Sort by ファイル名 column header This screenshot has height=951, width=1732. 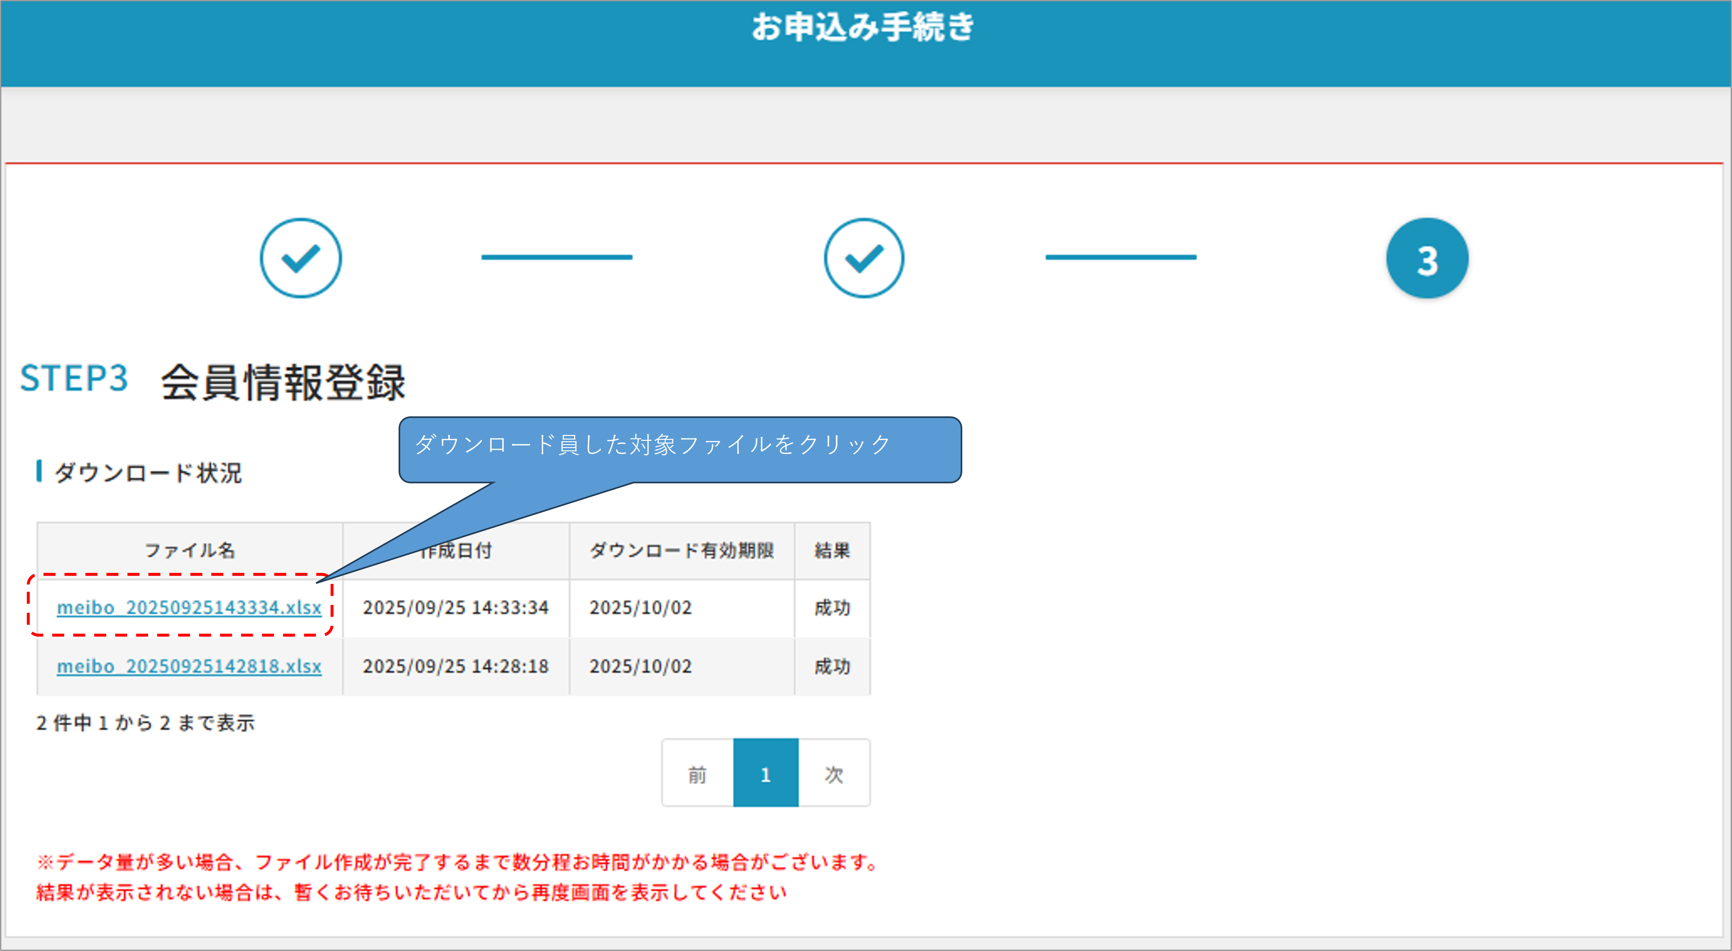tap(190, 550)
